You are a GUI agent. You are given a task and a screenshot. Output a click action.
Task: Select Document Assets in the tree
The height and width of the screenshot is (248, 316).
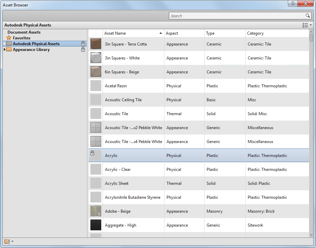24,32
